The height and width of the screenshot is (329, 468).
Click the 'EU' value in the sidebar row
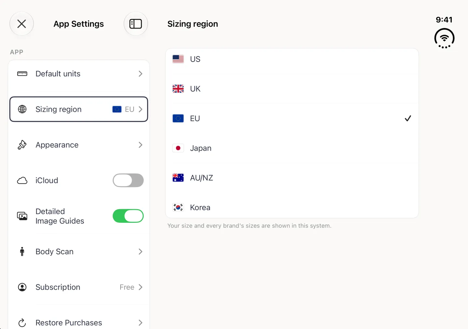pos(129,109)
